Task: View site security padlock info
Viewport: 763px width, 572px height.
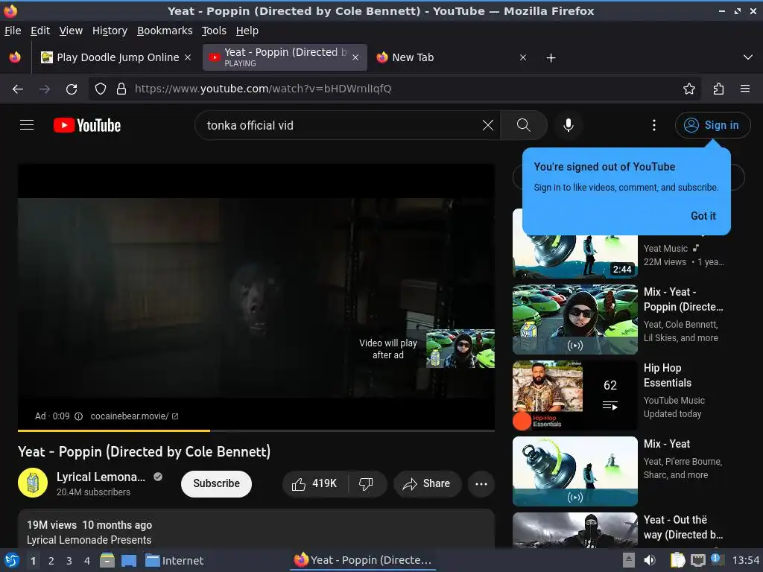Action: pyautogui.click(x=121, y=89)
